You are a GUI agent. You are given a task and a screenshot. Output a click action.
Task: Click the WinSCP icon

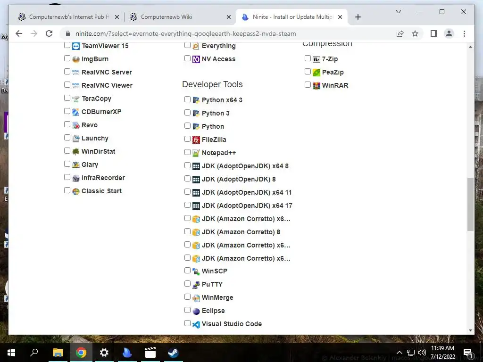point(196,271)
